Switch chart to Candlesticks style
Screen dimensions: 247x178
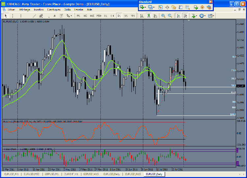(149, 16)
